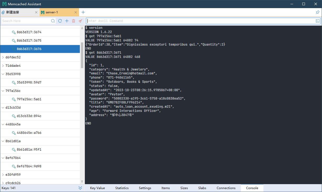The height and width of the screenshot is (192, 322).
Task: Click the key icon of 4480645e:a7b6
Action: click(x=14, y=133)
